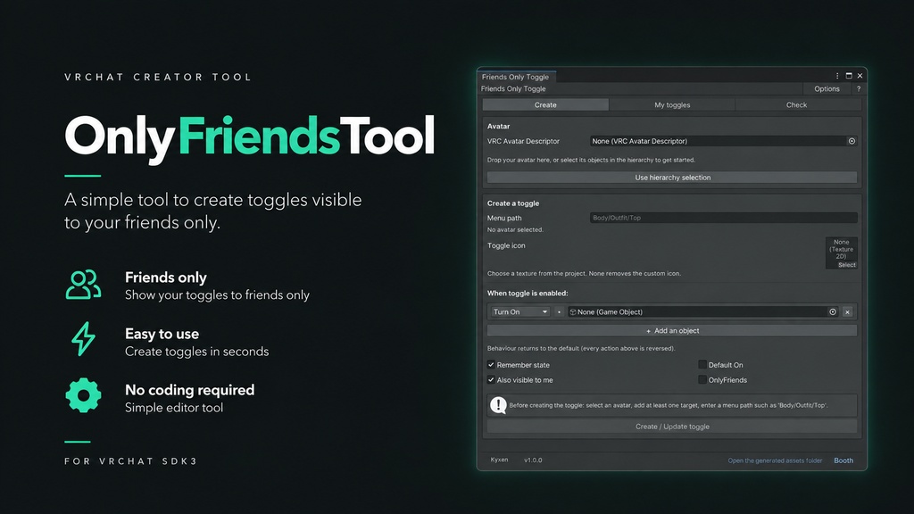Click the object picker for the Game Object field
The height and width of the screenshot is (514, 914).
[x=833, y=311]
